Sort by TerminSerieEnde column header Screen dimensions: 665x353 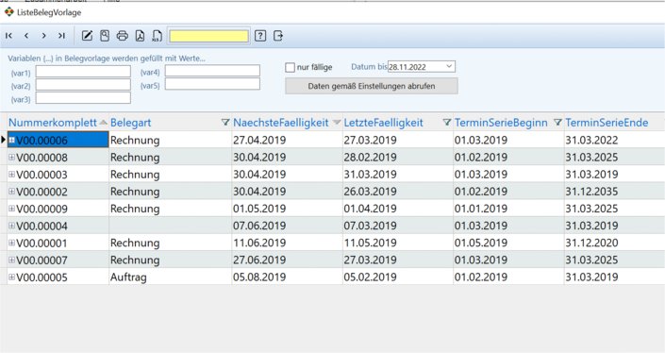click(x=607, y=123)
